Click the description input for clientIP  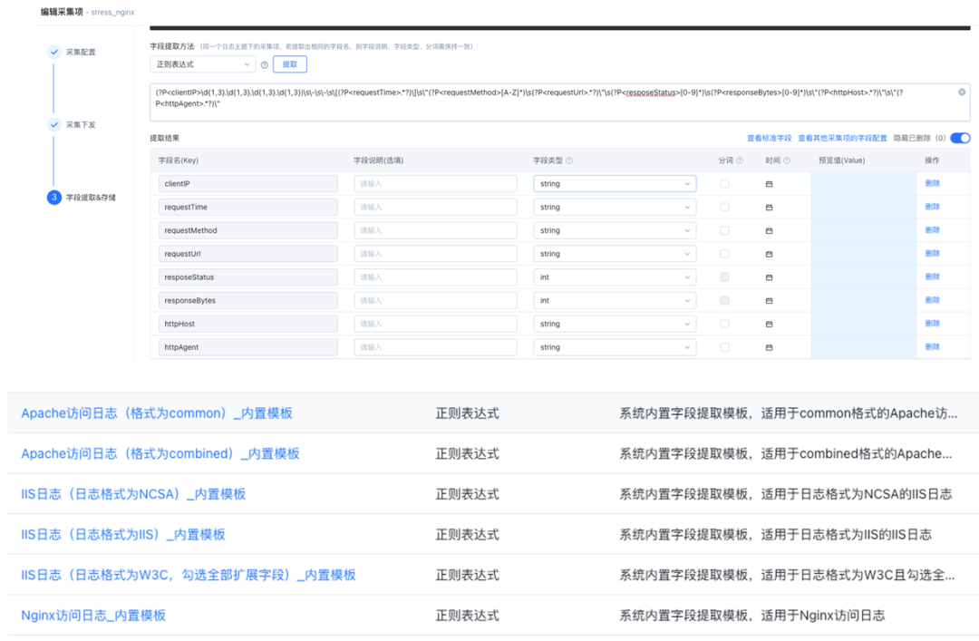point(435,184)
